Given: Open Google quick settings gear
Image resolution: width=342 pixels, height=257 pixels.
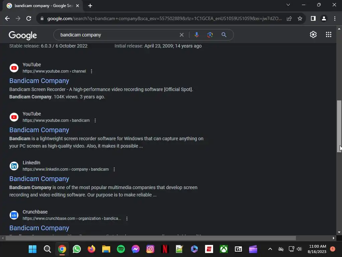Looking at the screenshot, I should 313,34.
